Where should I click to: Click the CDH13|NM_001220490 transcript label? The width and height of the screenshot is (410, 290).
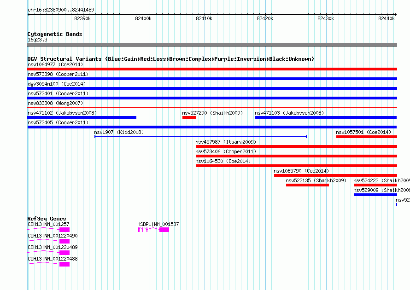click(53, 236)
